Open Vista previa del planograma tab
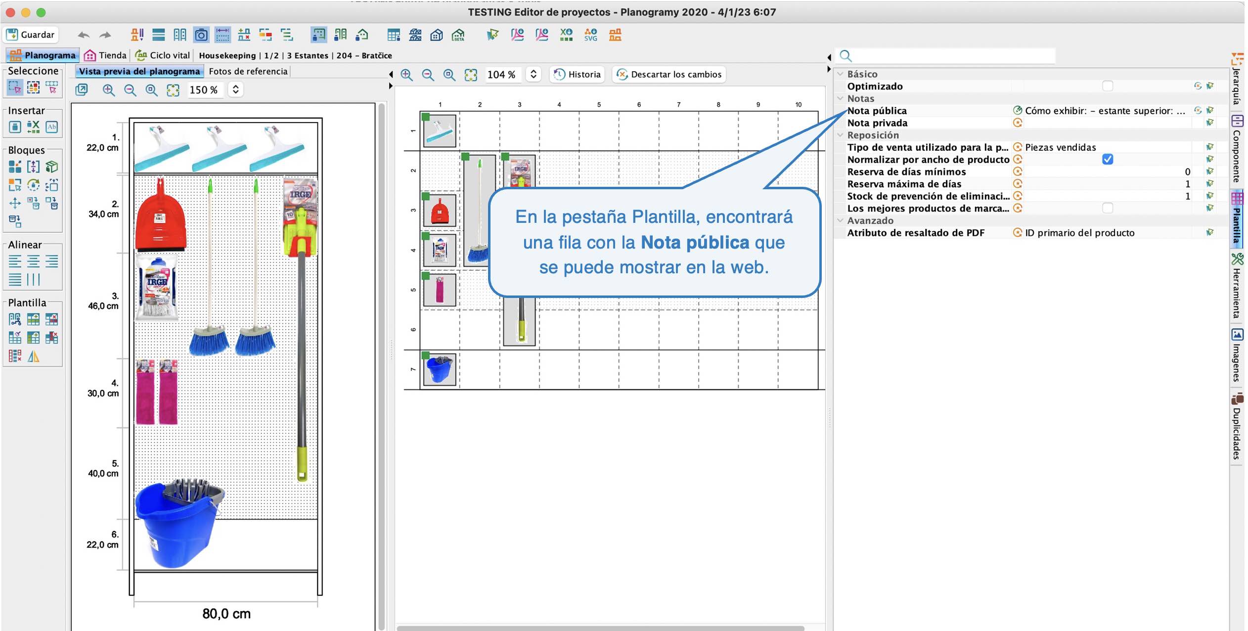Viewport: 1248px width, 631px height. click(x=139, y=71)
